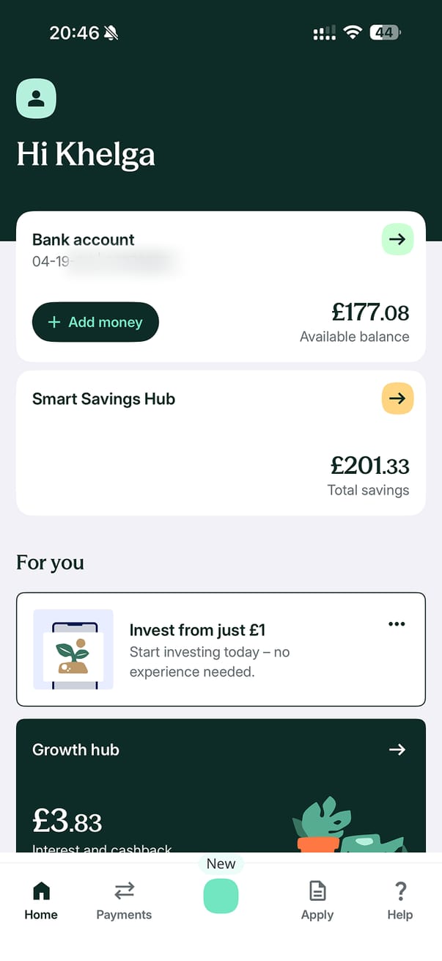Image resolution: width=442 pixels, height=961 pixels.
Task: Tap the £177.08 available balance
Action: point(370,313)
